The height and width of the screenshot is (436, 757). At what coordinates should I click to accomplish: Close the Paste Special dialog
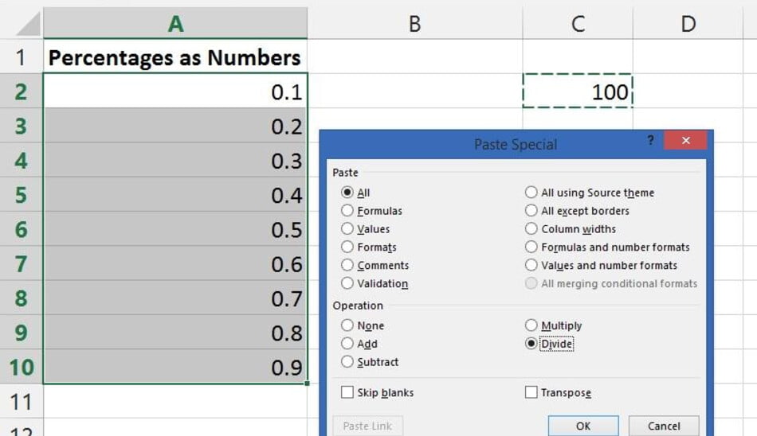pos(685,140)
